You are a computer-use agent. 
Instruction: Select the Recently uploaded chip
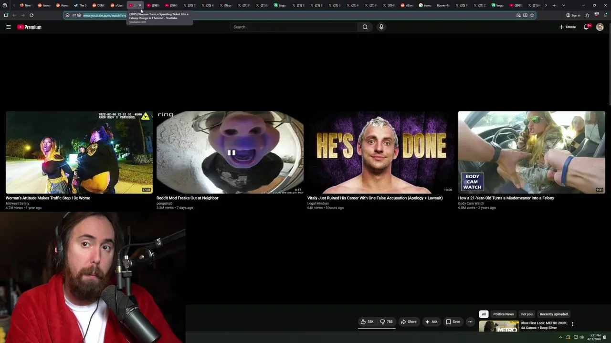point(554,314)
